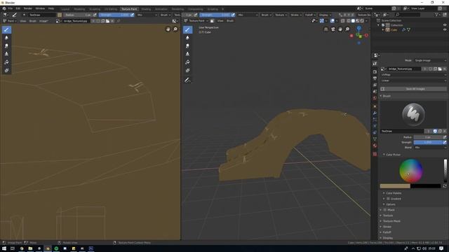The height and width of the screenshot is (252, 449).
Task: Open the Blend Mix dropdown in properties
Action: click(x=430, y=148)
